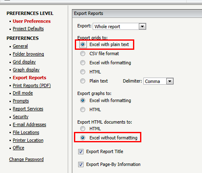Viewport: 202px width, 173px height.
Task: Open Drill mode preferences
Action: pyautogui.click(x=23, y=93)
